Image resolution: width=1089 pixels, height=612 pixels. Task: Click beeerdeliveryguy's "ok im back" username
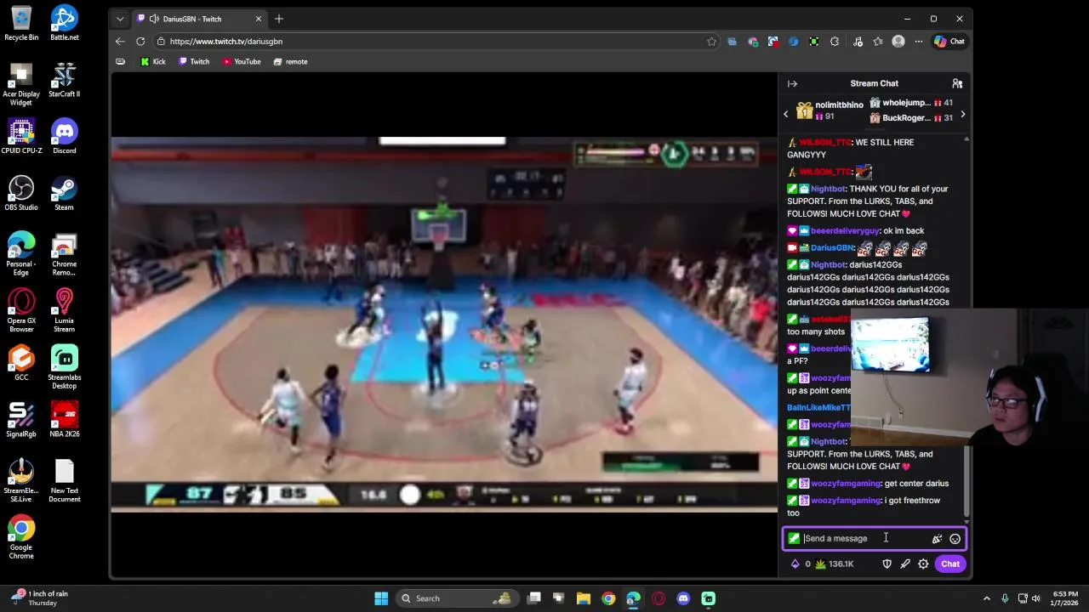(x=845, y=230)
